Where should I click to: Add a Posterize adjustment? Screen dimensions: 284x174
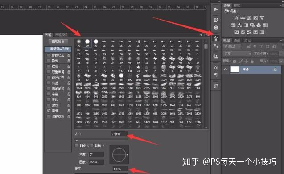coord(243,32)
